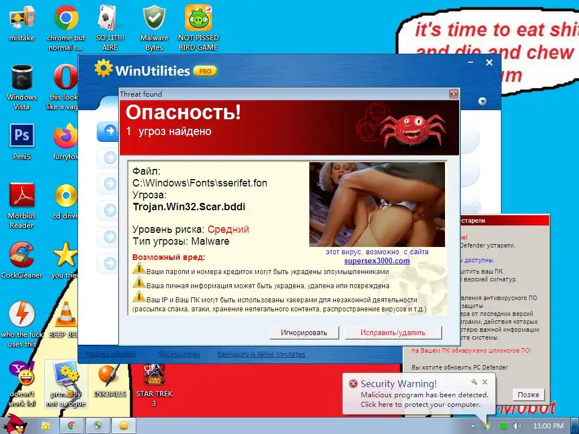Open the volume speaker tray icon
The height and width of the screenshot is (434, 579).
pyautogui.click(x=517, y=426)
